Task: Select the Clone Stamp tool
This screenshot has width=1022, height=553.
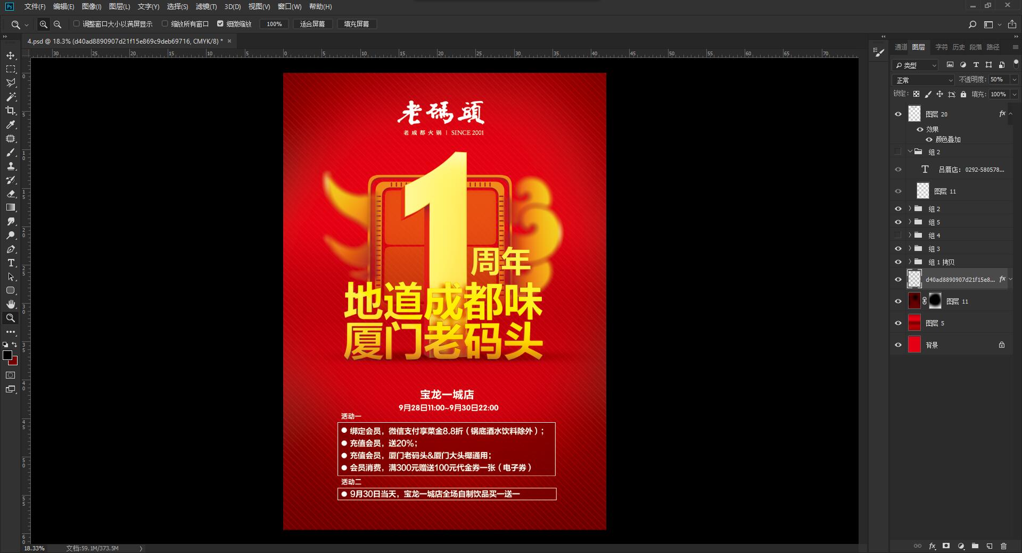Action: 11,166
